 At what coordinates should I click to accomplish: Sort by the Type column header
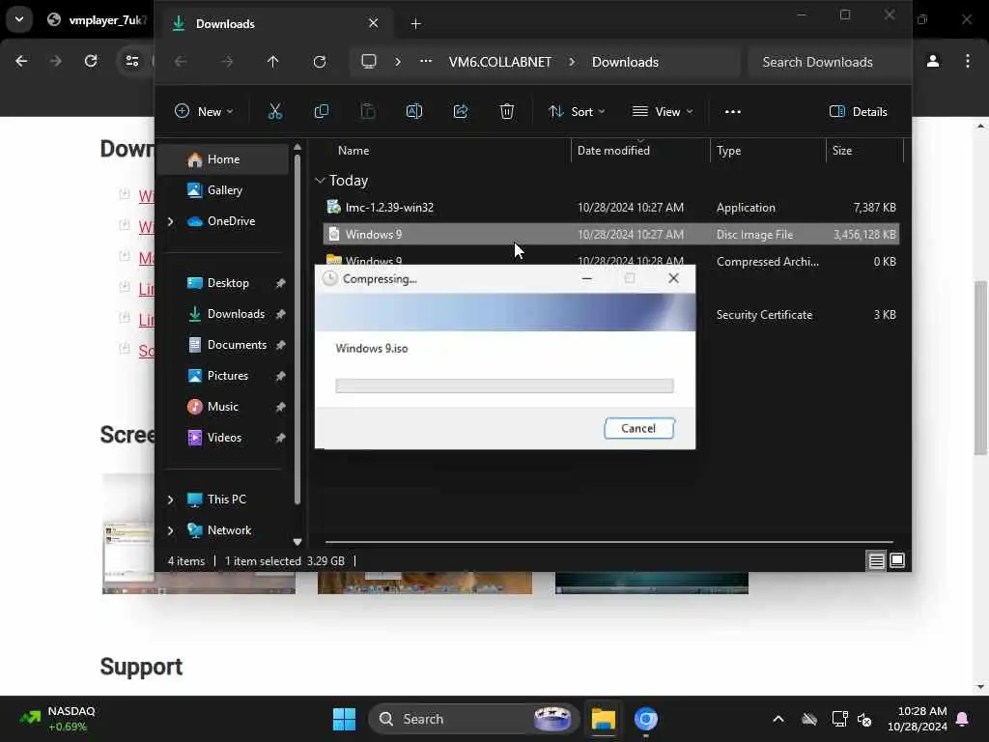pyautogui.click(x=728, y=151)
